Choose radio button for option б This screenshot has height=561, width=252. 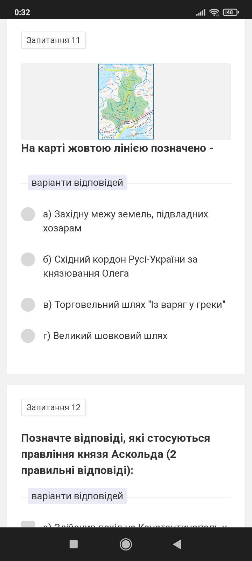tap(28, 259)
